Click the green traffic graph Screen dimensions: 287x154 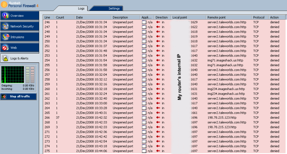point(13,75)
